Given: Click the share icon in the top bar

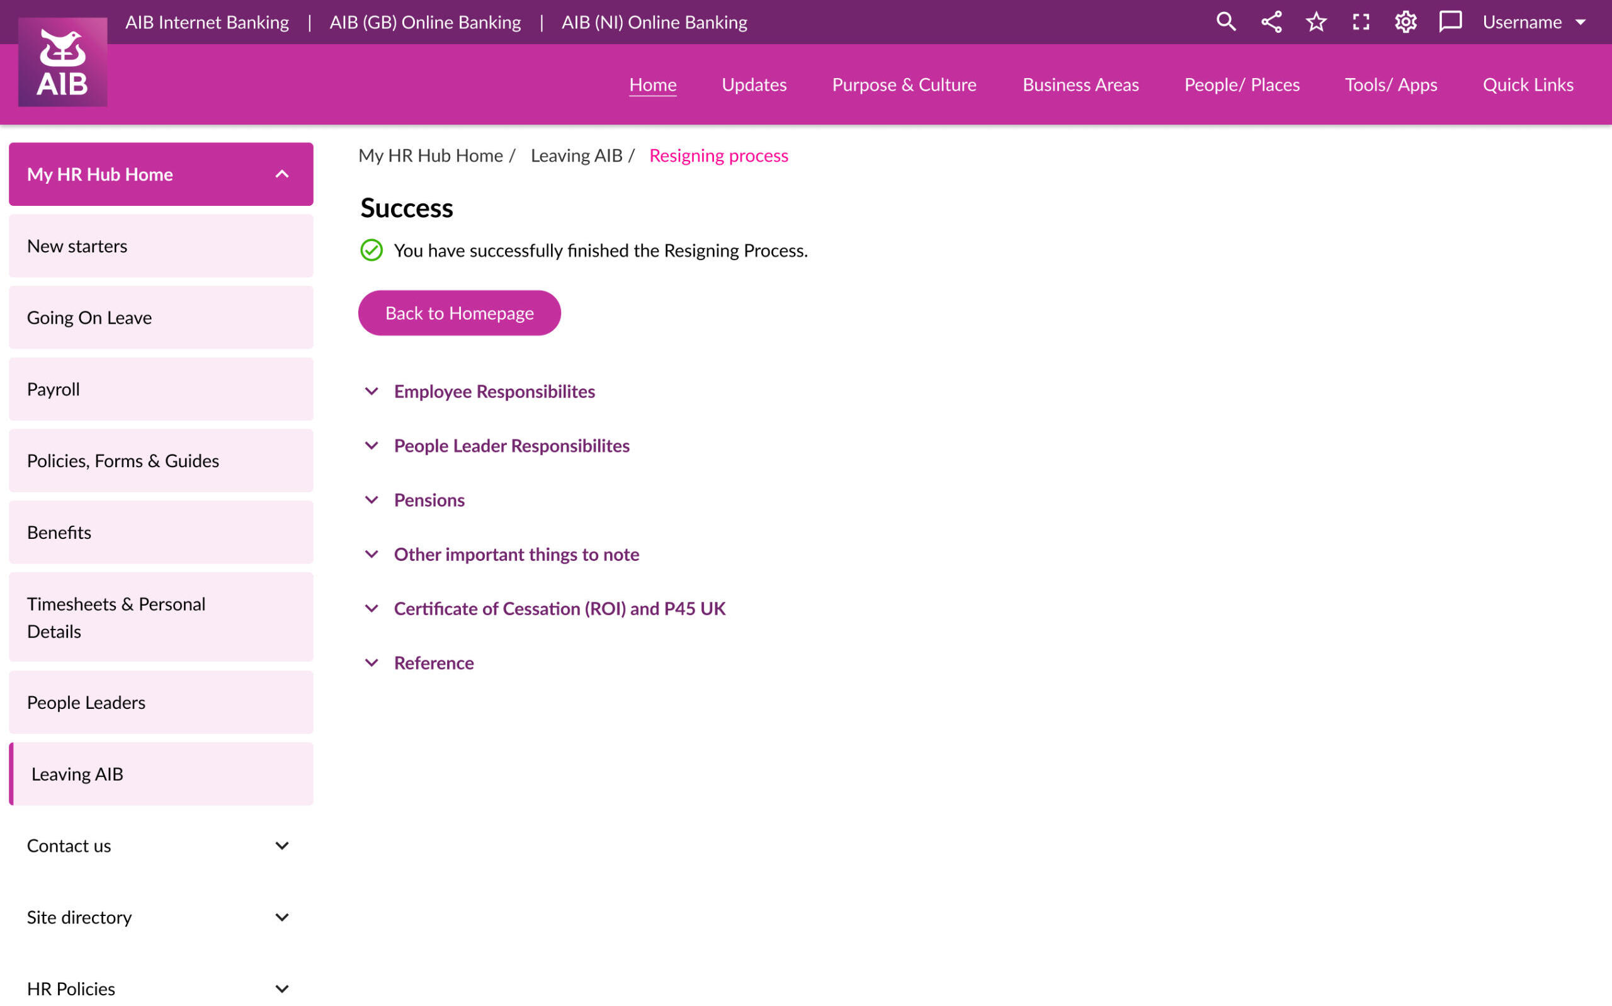Looking at the screenshot, I should click(x=1271, y=22).
